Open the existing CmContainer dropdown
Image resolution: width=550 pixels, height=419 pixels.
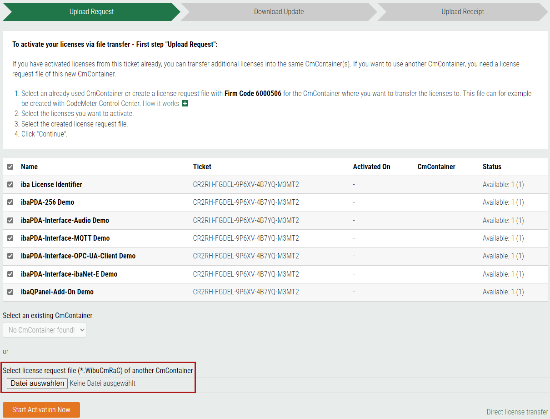coord(45,330)
